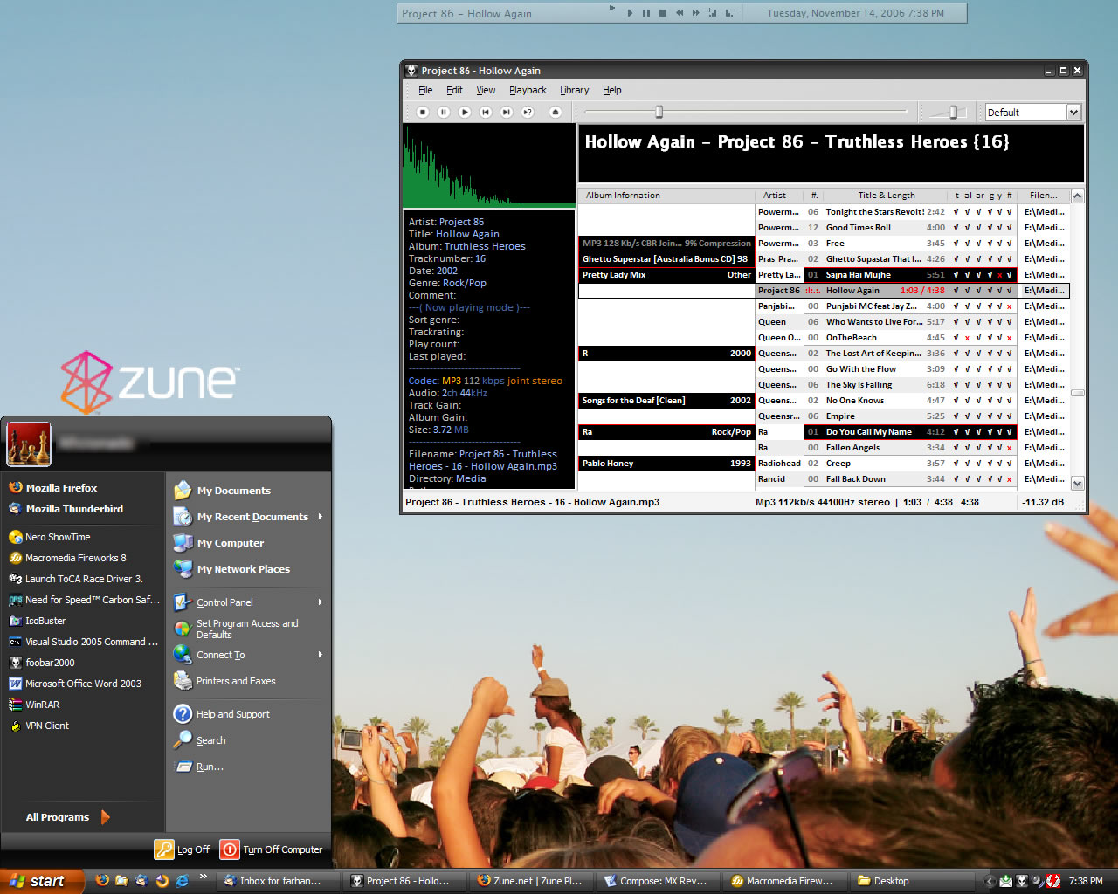Click the rewind icon in the top desktop bar
The width and height of the screenshot is (1118, 894).
[680, 13]
